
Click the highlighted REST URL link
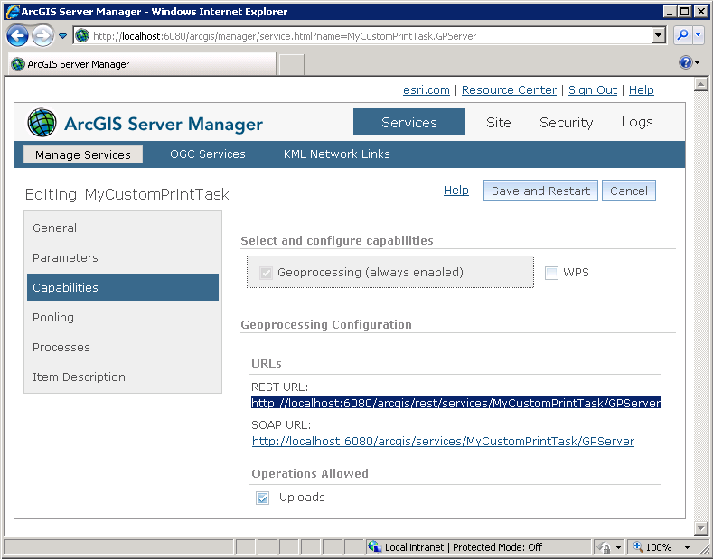(455, 403)
